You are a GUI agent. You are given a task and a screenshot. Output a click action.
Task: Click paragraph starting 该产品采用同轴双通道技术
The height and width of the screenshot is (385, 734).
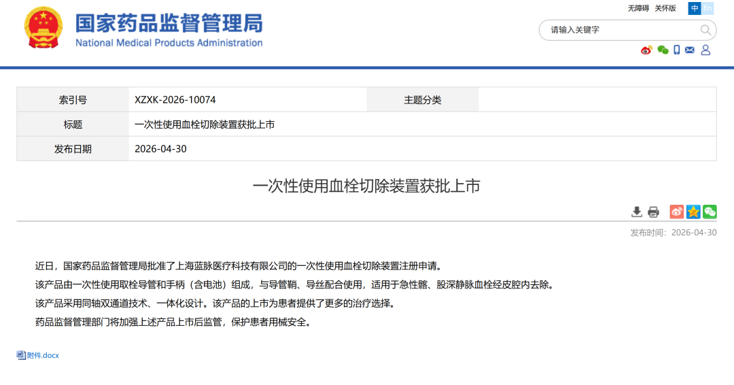[x=217, y=303]
